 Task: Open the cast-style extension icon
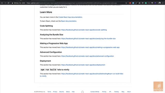tap(152, 3)
